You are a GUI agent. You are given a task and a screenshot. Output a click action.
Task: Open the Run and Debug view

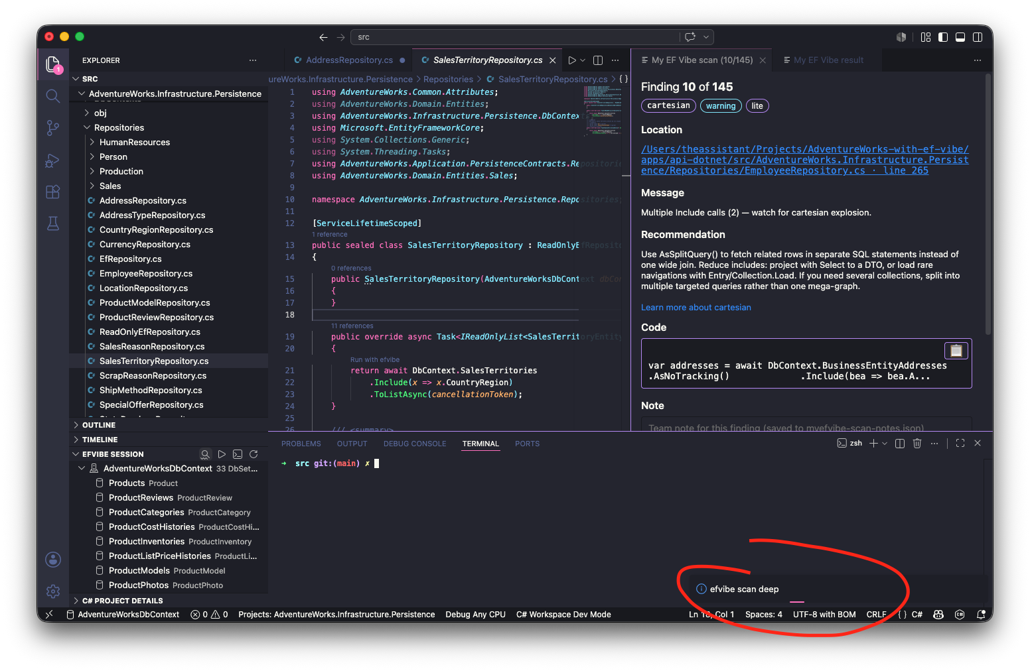[53, 160]
